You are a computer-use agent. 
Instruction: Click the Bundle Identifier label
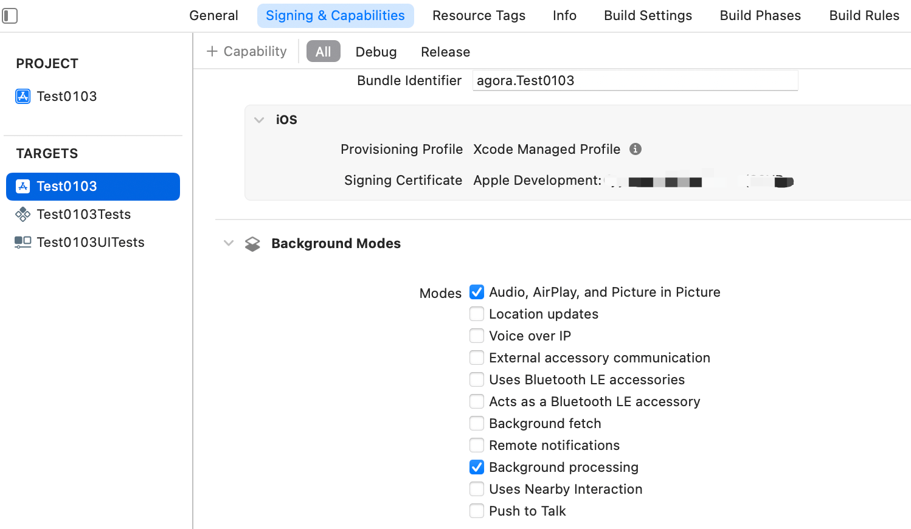(409, 80)
